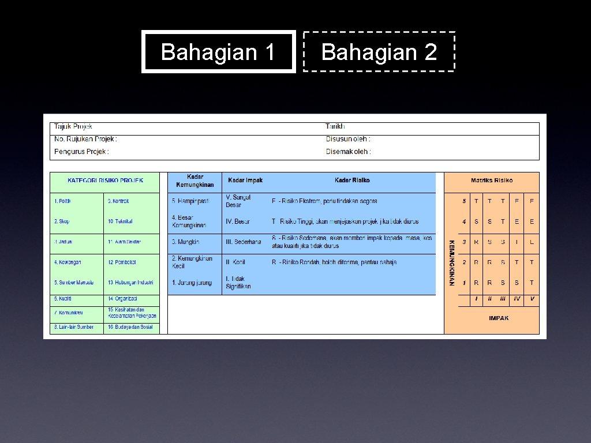Click likelihood 1. Jarang-jarang
Screen dimensions: 591x443
[192, 283]
